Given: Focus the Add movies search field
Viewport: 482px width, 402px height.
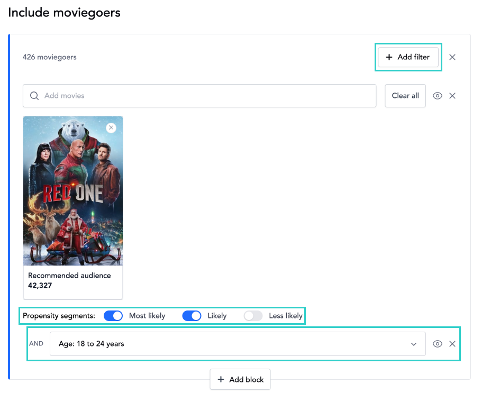Looking at the screenshot, I should click(199, 96).
